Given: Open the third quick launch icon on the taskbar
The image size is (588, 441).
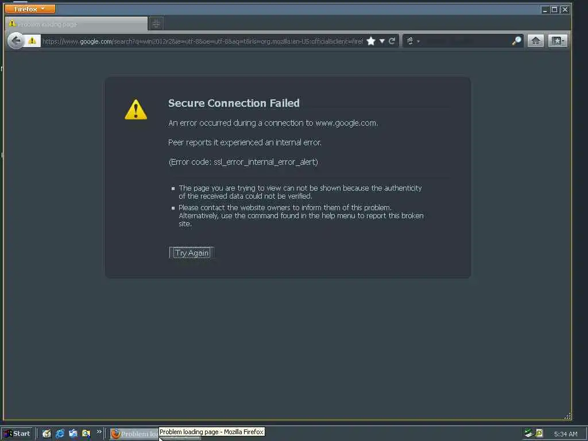Looking at the screenshot, I should point(73,434).
